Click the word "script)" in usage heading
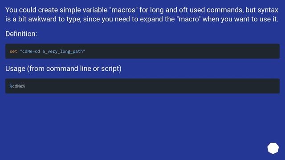This screenshot has width=285, height=160. (111, 69)
